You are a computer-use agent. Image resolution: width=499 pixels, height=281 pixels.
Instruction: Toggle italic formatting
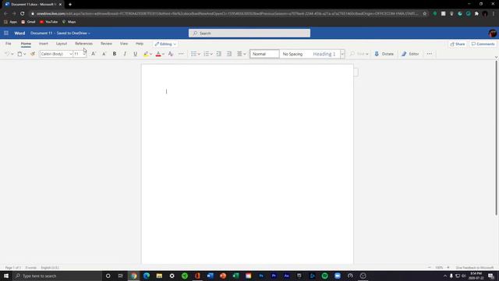(125, 54)
